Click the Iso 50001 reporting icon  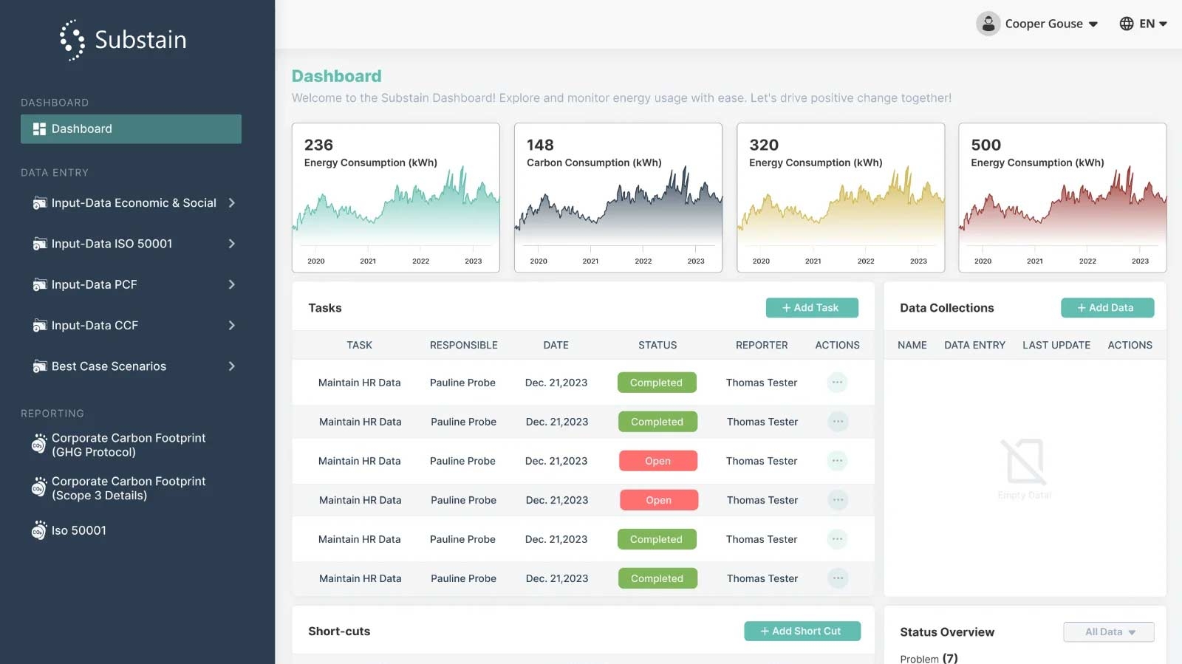pos(39,530)
